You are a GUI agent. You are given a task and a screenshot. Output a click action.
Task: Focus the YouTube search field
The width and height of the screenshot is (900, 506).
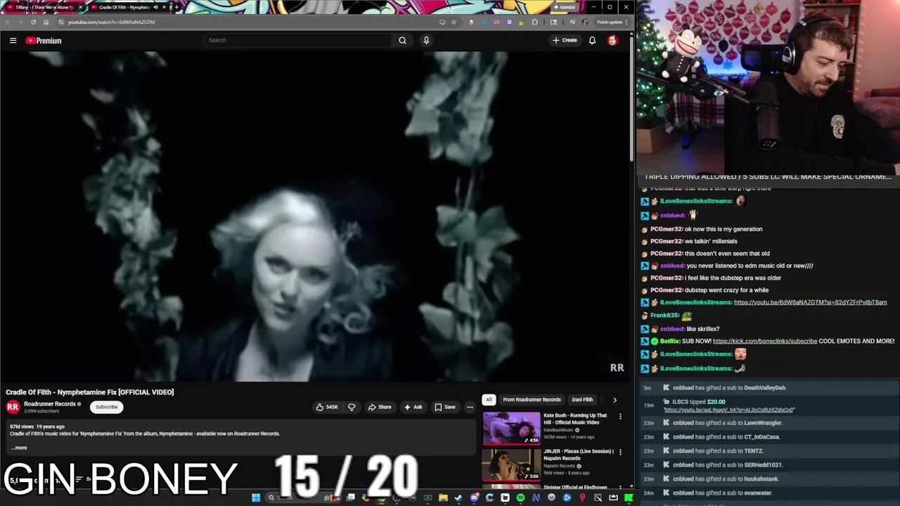tap(297, 40)
